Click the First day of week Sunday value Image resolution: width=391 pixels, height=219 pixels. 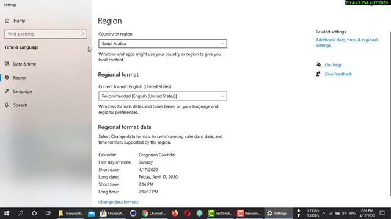pos(145,162)
